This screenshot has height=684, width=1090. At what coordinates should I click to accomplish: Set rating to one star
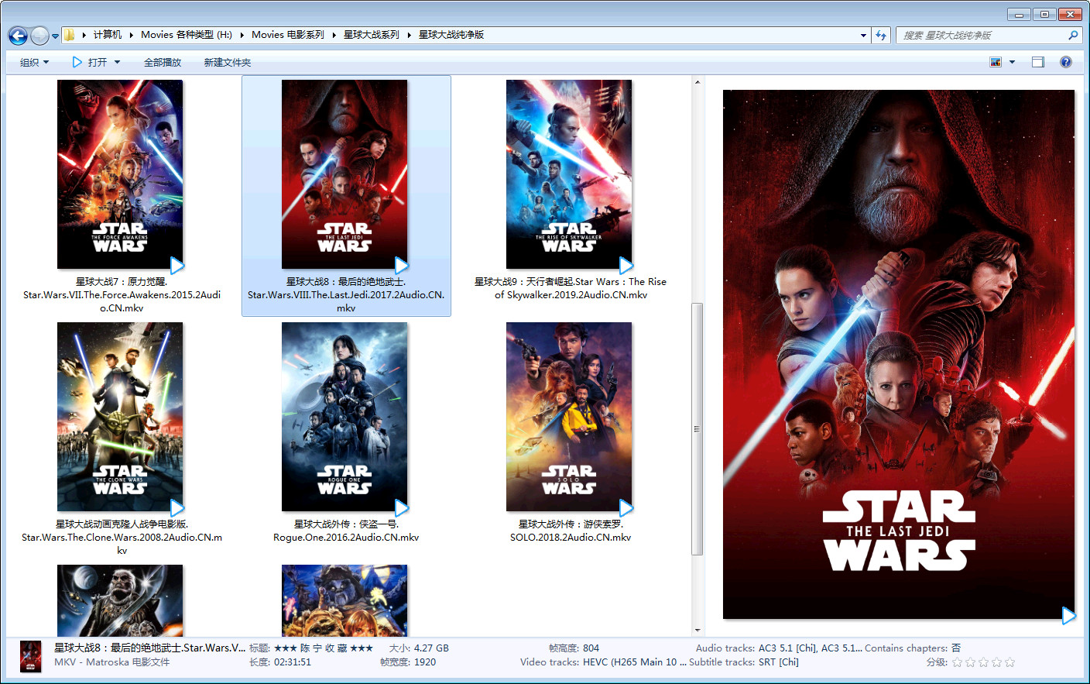click(x=957, y=662)
